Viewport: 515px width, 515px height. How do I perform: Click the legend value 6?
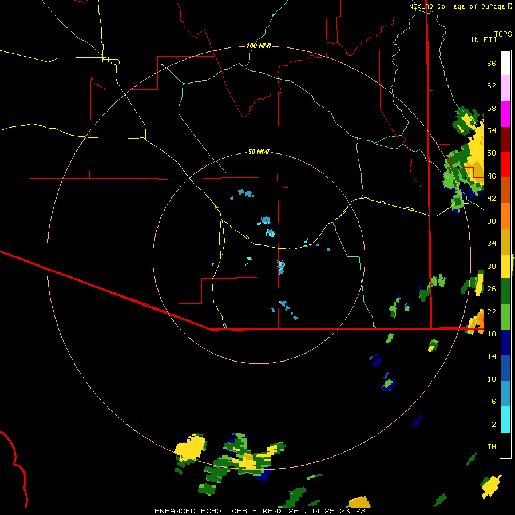coord(494,402)
